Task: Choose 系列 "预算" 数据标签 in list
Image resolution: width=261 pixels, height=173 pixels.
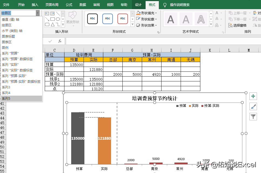Action: point(22,59)
